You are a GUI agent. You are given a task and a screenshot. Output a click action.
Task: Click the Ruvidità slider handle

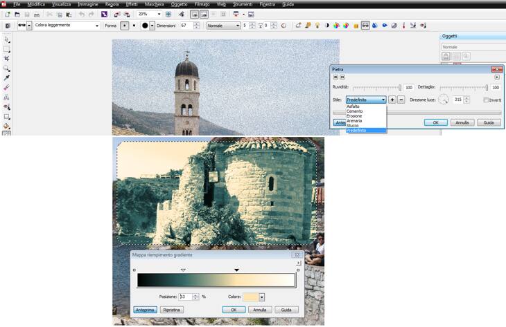pyautogui.click(x=400, y=88)
